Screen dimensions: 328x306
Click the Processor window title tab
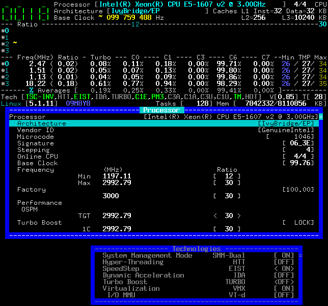161,110
